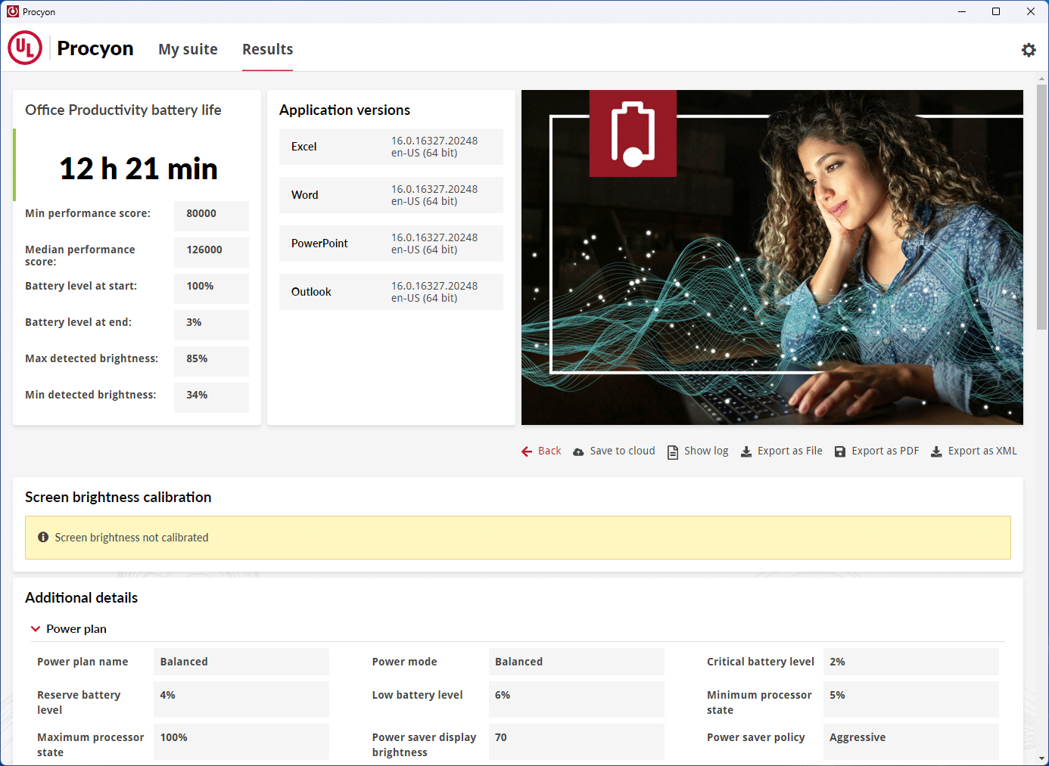This screenshot has width=1049, height=766.
Task: Click the Procyon title next to the UL logo
Action: pyautogui.click(x=95, y=48)
